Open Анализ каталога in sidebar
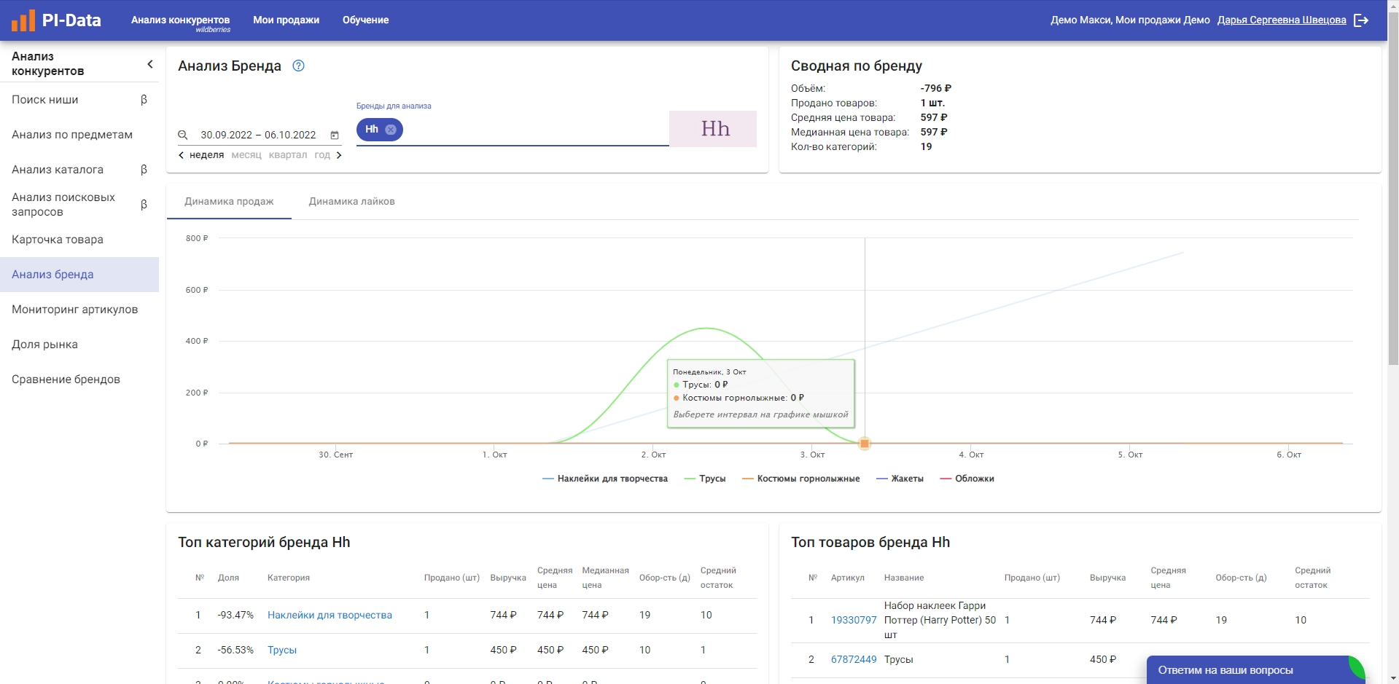 [x=79, y=170]
